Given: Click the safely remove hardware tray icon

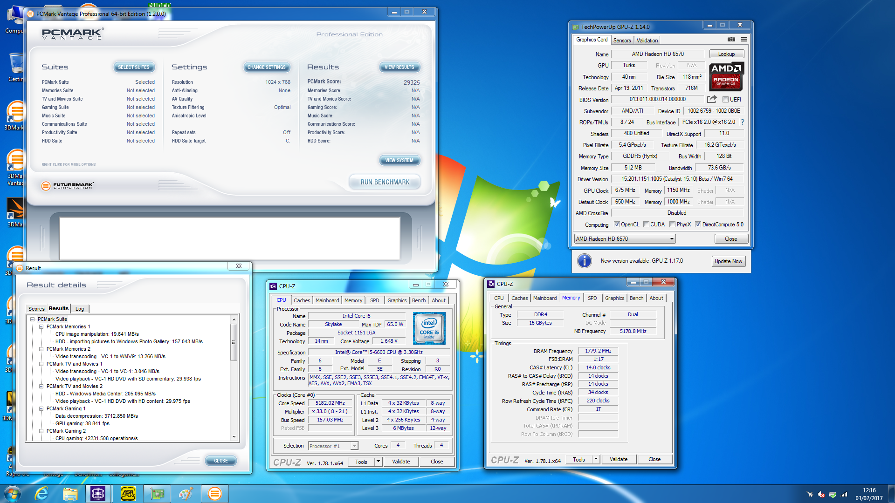Looking at the screenshot, I should 833,495.
